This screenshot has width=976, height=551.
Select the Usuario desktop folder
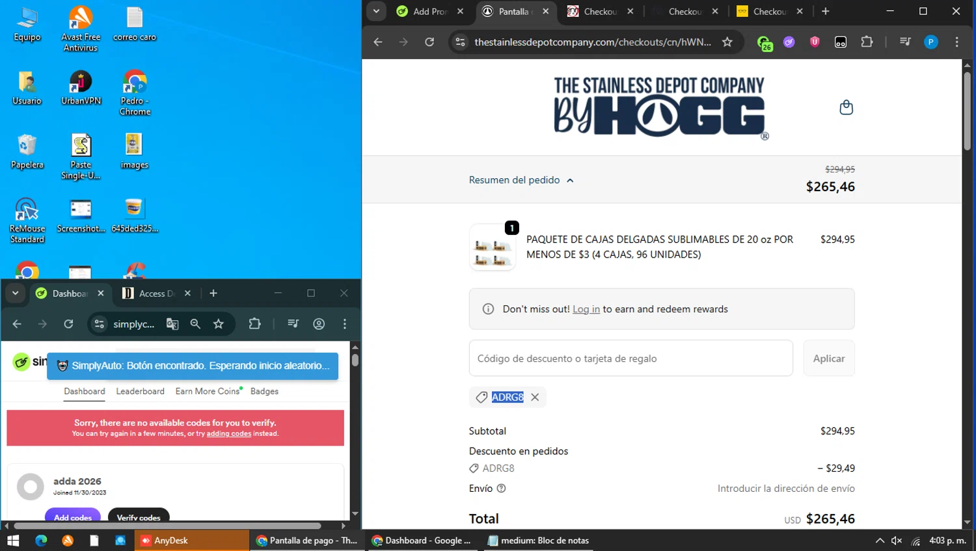(27, 88)
